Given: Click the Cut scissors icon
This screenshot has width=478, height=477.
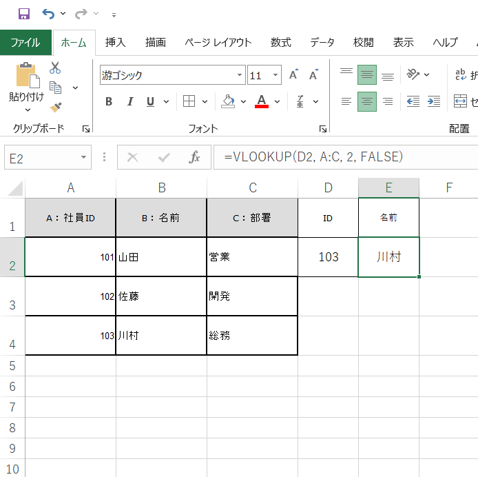Looking at the screenshot, I should click(x=55, y=68).
